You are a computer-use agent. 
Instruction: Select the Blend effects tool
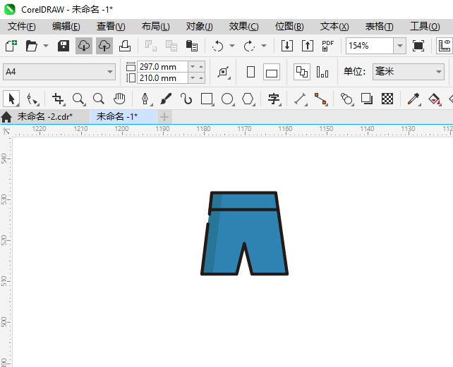[347, 99]
